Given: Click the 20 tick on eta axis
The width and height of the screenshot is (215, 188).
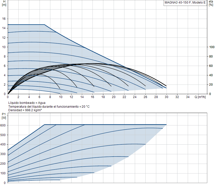Looking at the screenshot, I should pos(211,85).
